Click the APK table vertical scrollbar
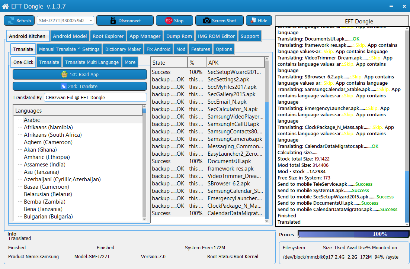The width and height of the screenshot is (410, 269). click(267, 140)
